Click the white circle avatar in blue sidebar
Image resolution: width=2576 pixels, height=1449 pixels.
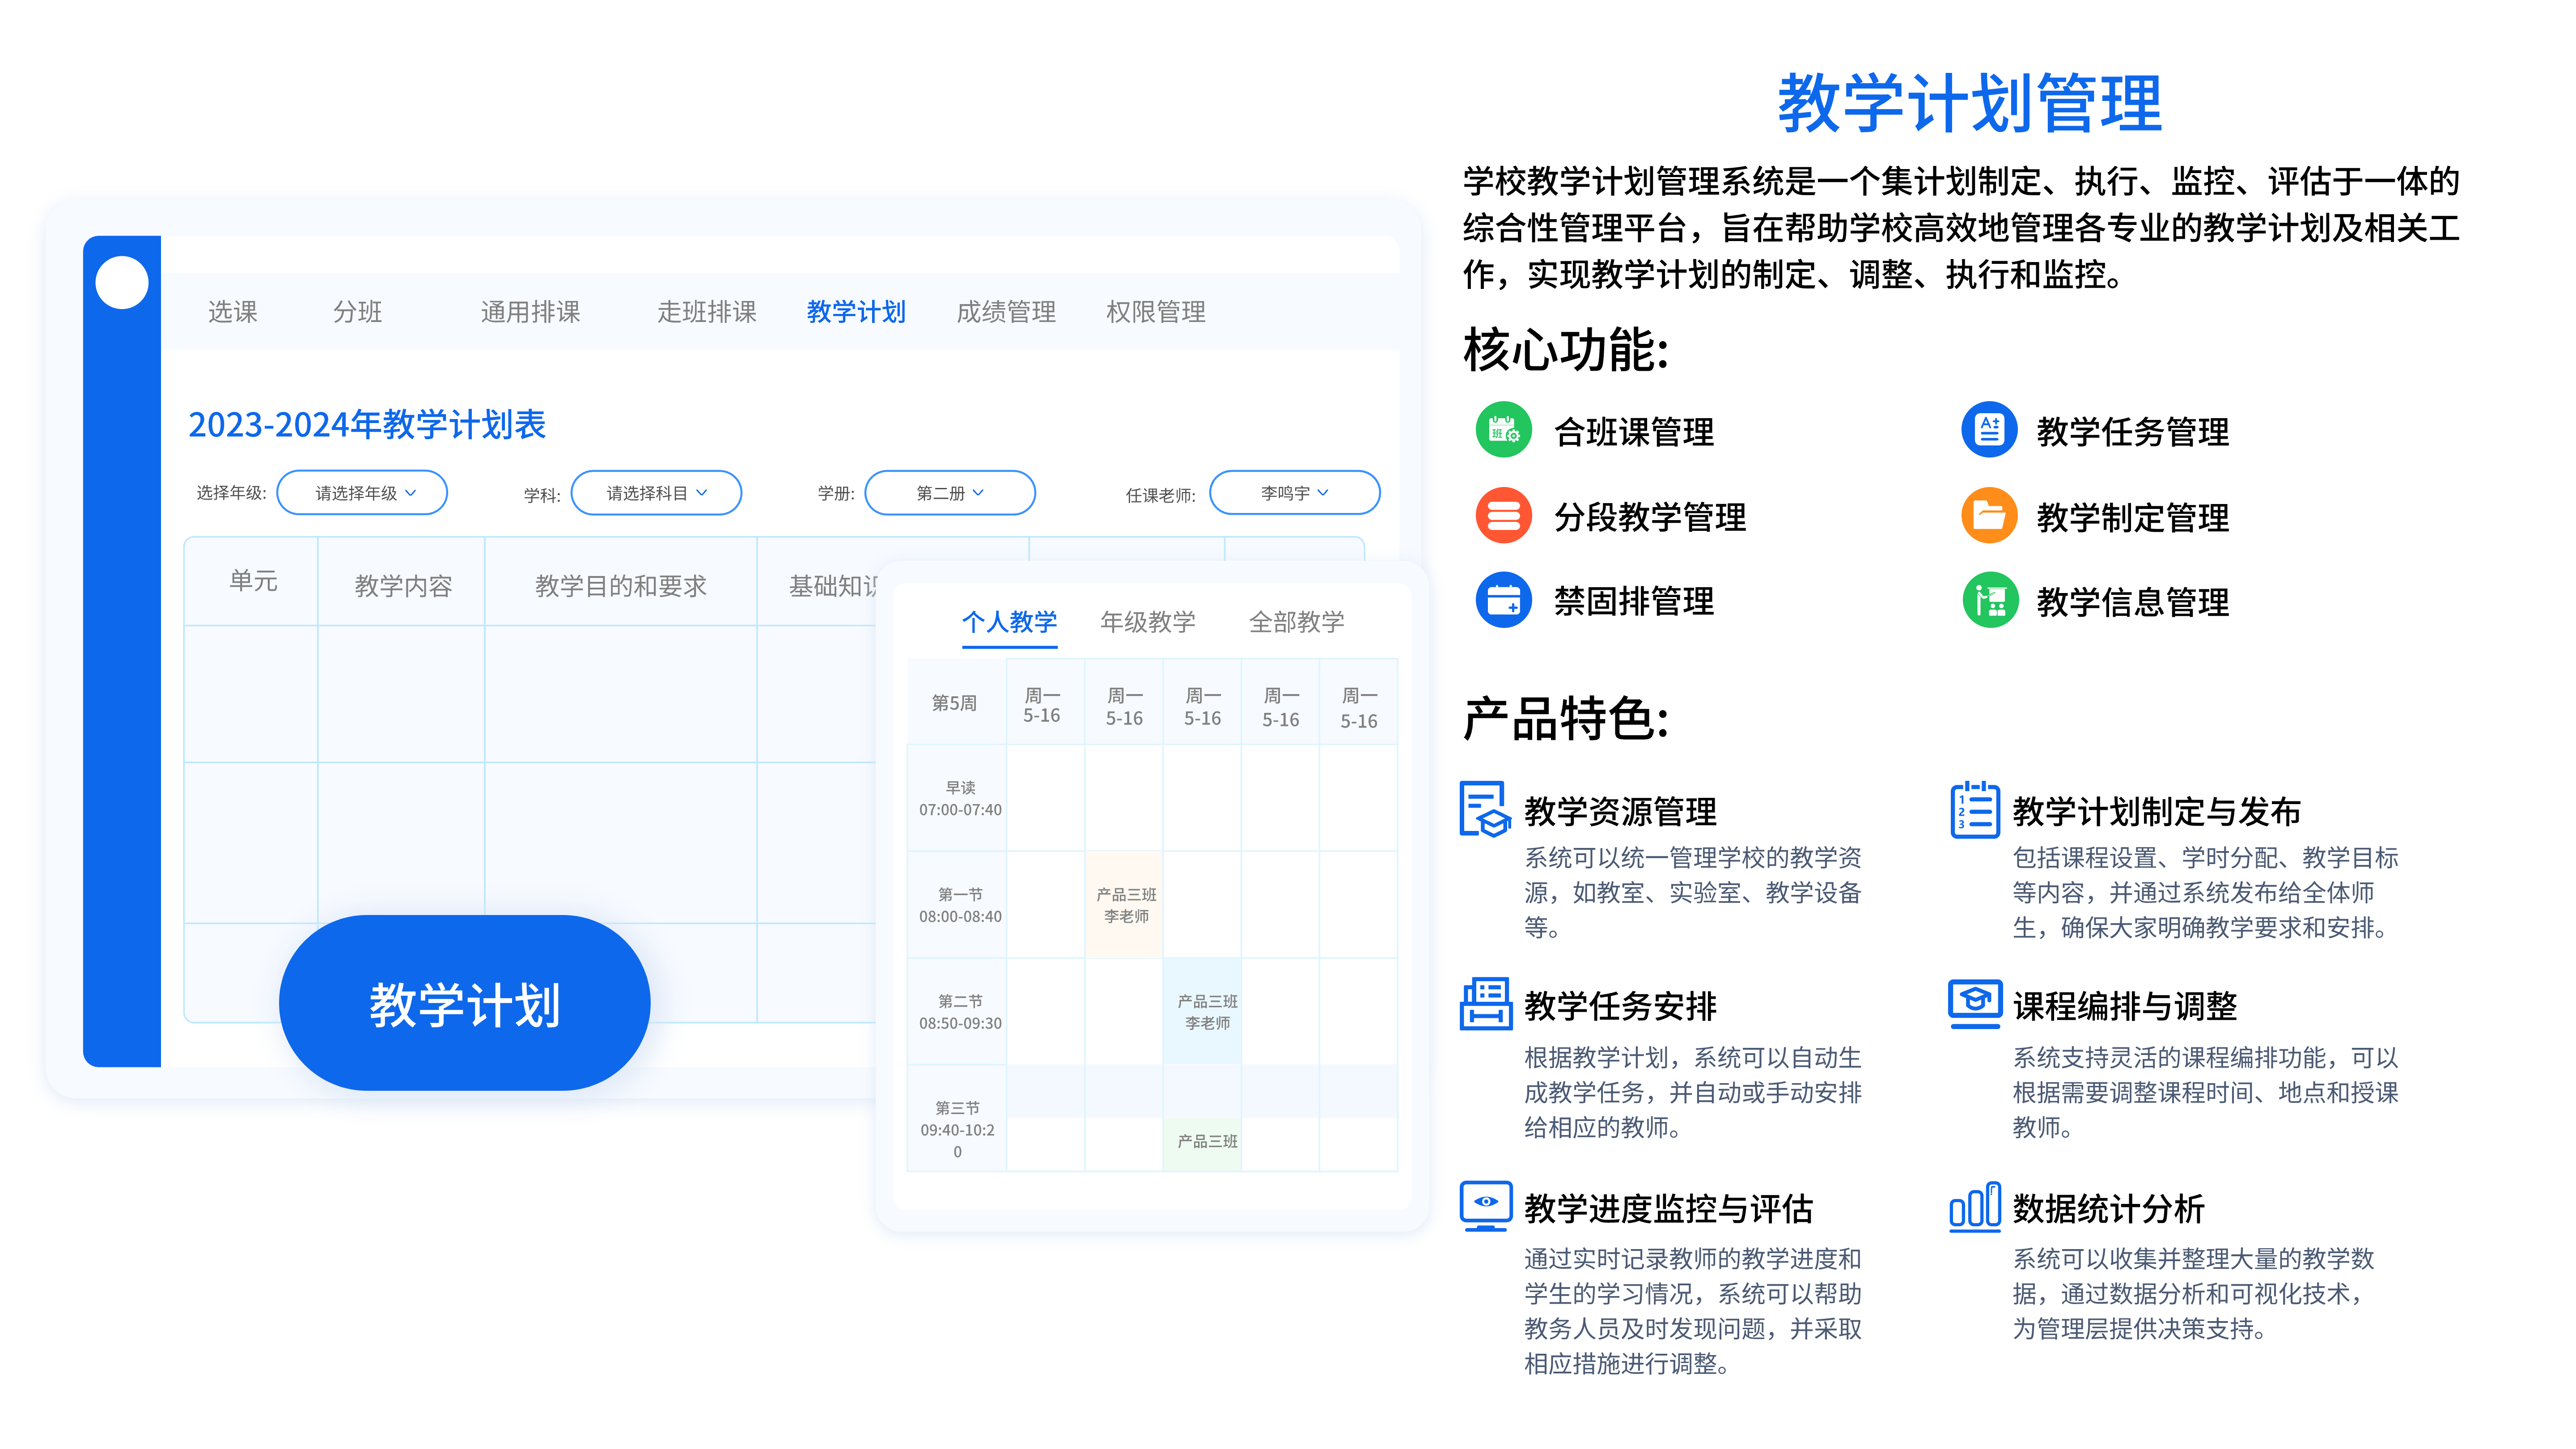tap(122, 283)
